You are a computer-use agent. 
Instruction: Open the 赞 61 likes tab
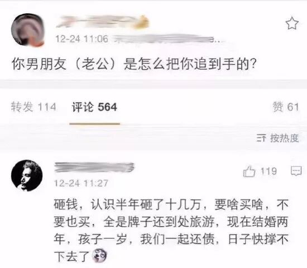pyautogui.click(x=286, y=107)
